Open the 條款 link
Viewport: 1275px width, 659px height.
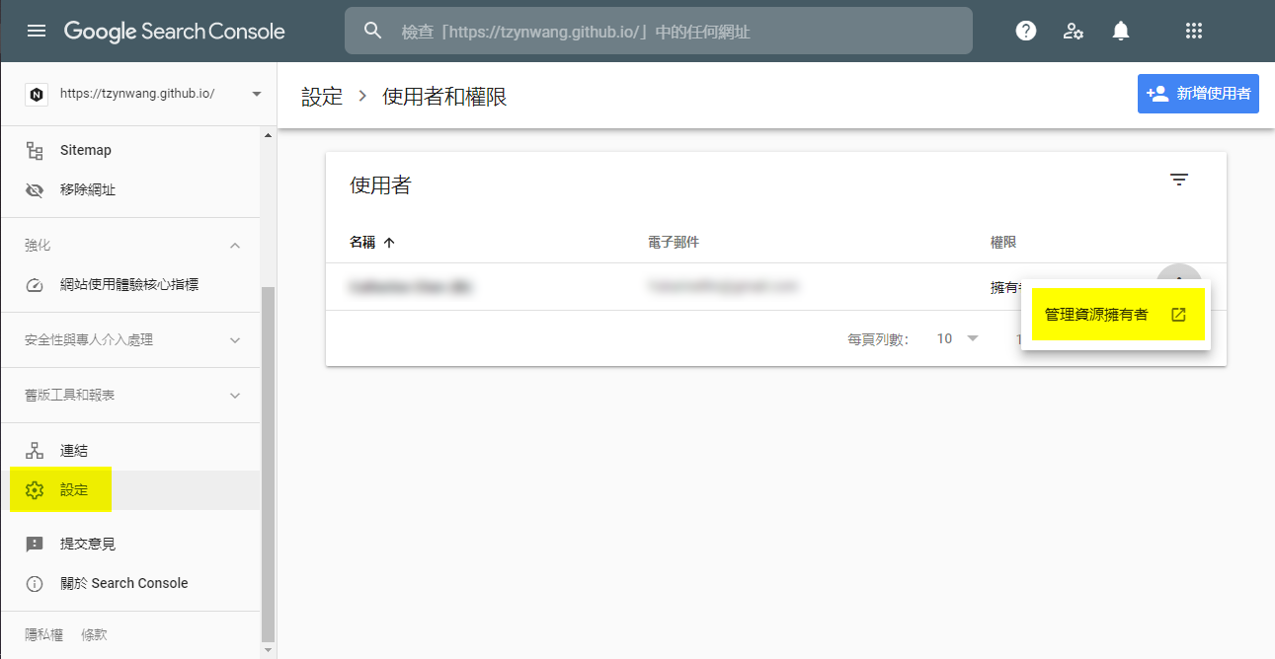coord(94,635)
